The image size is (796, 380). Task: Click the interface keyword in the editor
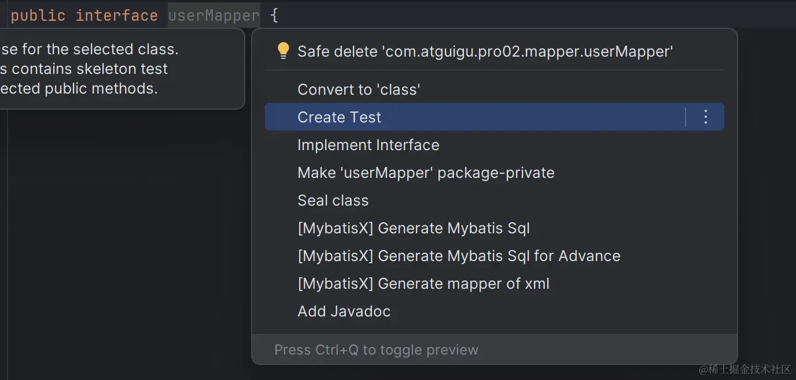click(x=117, y=16)
